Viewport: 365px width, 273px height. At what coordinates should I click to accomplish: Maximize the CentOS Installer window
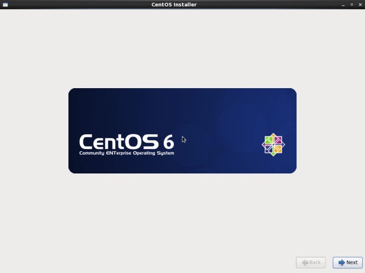tap(351, 5)
